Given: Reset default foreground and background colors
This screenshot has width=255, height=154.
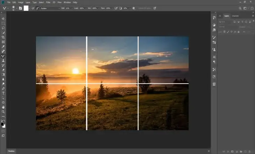Looking at the screenshot, I should tap(2, 121).
